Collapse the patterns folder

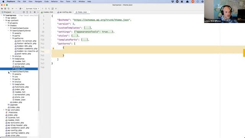11,38
